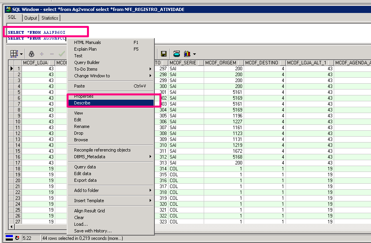Click the MCOF_DESTINO column header
371x243 pixels.
(264, 62)
